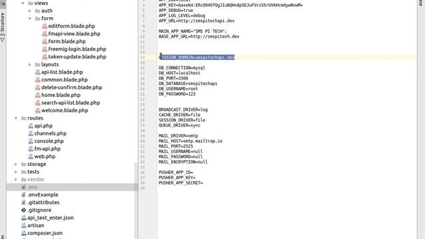425x239 pixels.
Task: Click api-list.blade.php file icon
Action: tap(38, 72)
